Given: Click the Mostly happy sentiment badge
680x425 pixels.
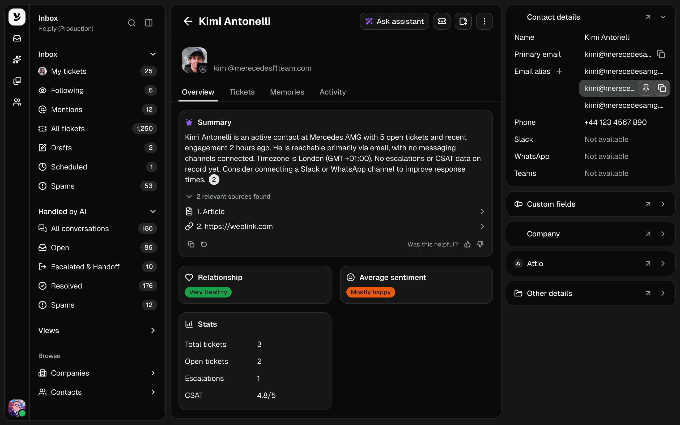Looking at the screenshot, I should pyautogui.click(x=371, y=292).
